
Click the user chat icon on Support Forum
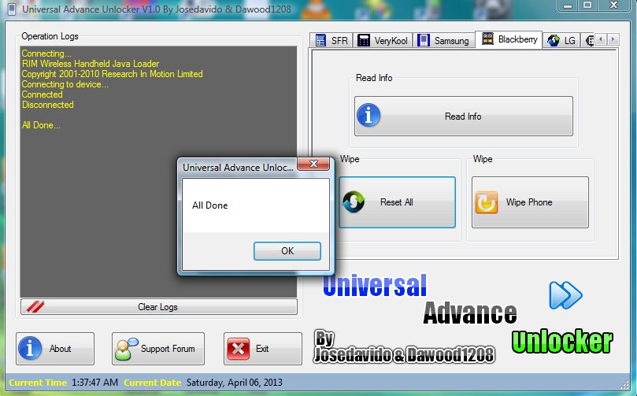pyautogui.click(x=126, y=349)
